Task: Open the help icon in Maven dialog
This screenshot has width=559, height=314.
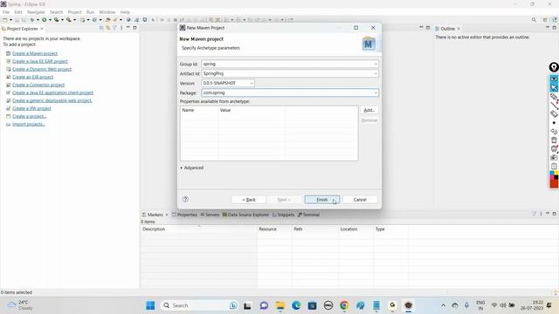Action: pyautogui.click(x=185, y=200)
